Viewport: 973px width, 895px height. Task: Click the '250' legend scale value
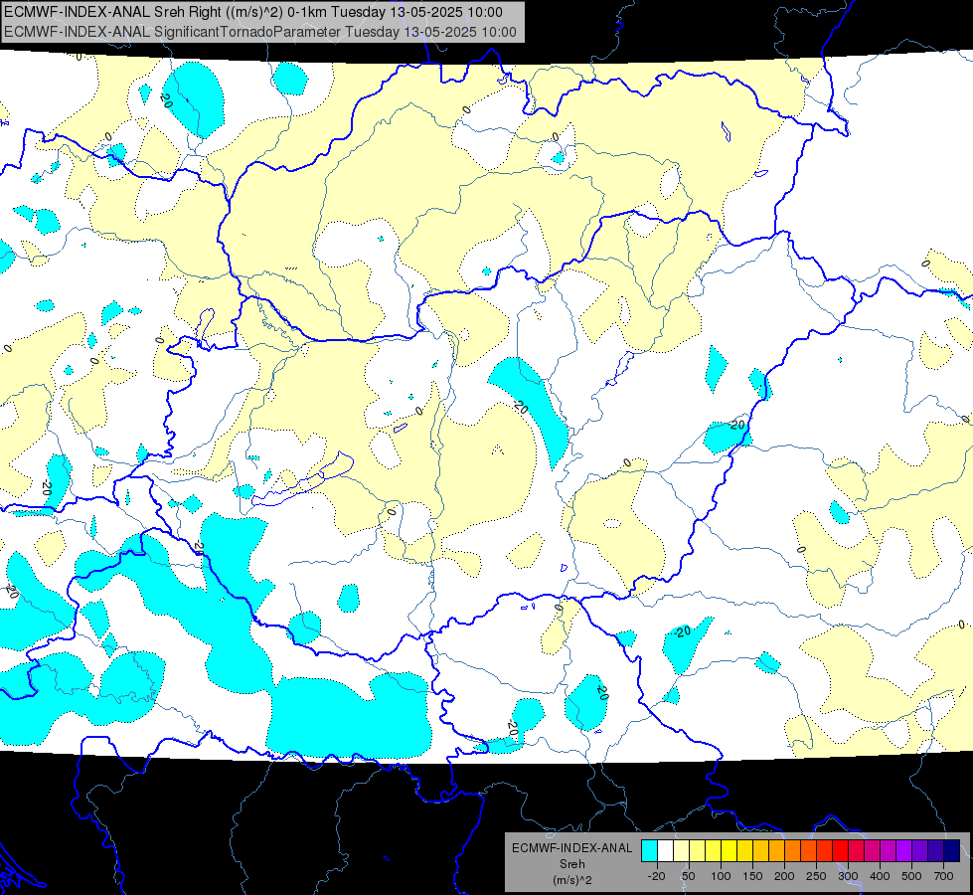[816, 876]
